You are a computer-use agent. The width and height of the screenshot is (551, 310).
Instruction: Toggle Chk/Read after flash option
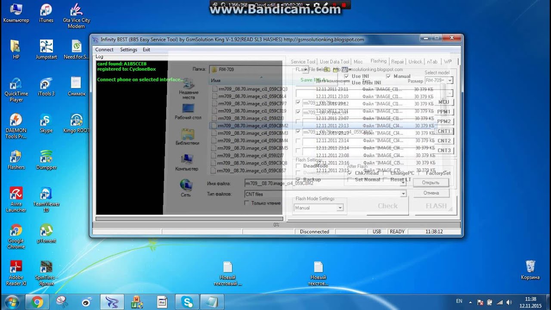click(x=350, y=173)
